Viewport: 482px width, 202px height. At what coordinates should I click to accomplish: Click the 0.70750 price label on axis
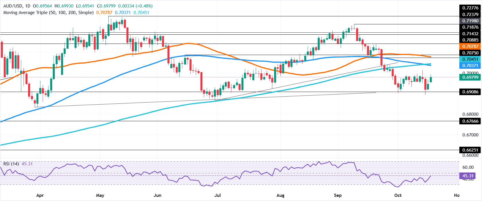tap(470, 53)
